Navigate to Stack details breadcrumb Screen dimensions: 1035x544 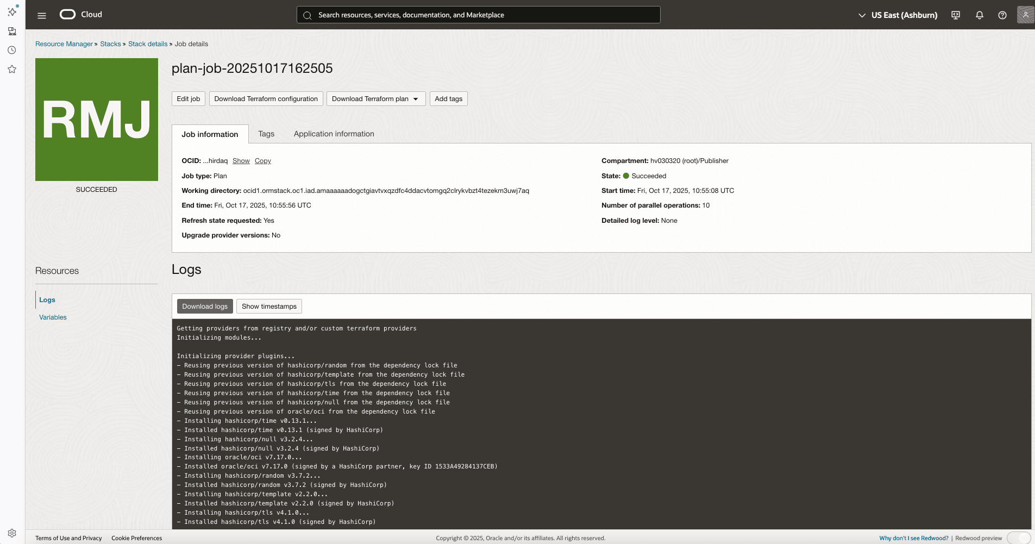tap(148, 43)
